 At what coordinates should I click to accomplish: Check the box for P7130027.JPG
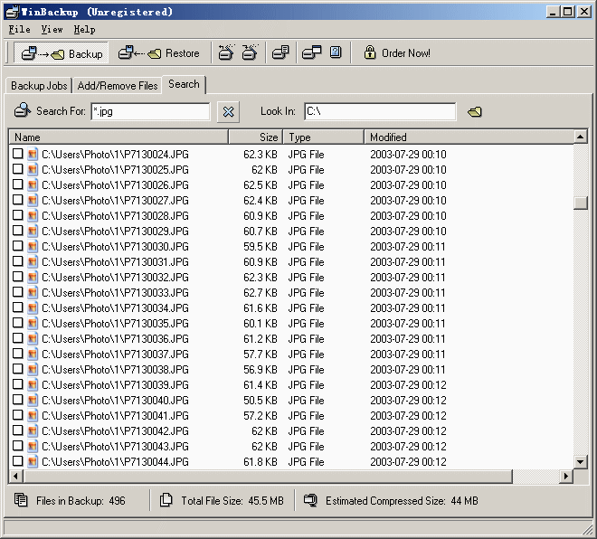(17, 200)
